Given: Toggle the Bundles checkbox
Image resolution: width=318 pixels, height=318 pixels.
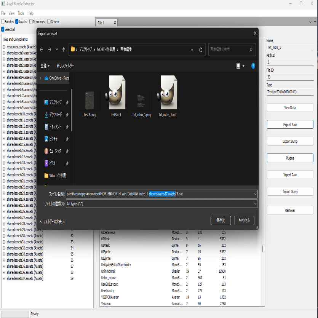Looking at the screenshot, I should click(x=3, y=21).
